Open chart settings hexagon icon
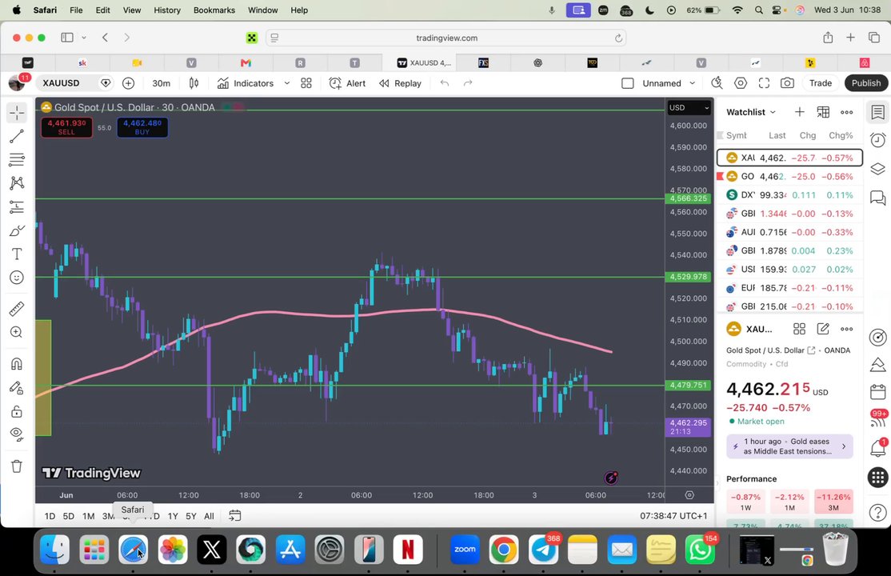Viewport: 891px width, 576px height. [741, 83]
